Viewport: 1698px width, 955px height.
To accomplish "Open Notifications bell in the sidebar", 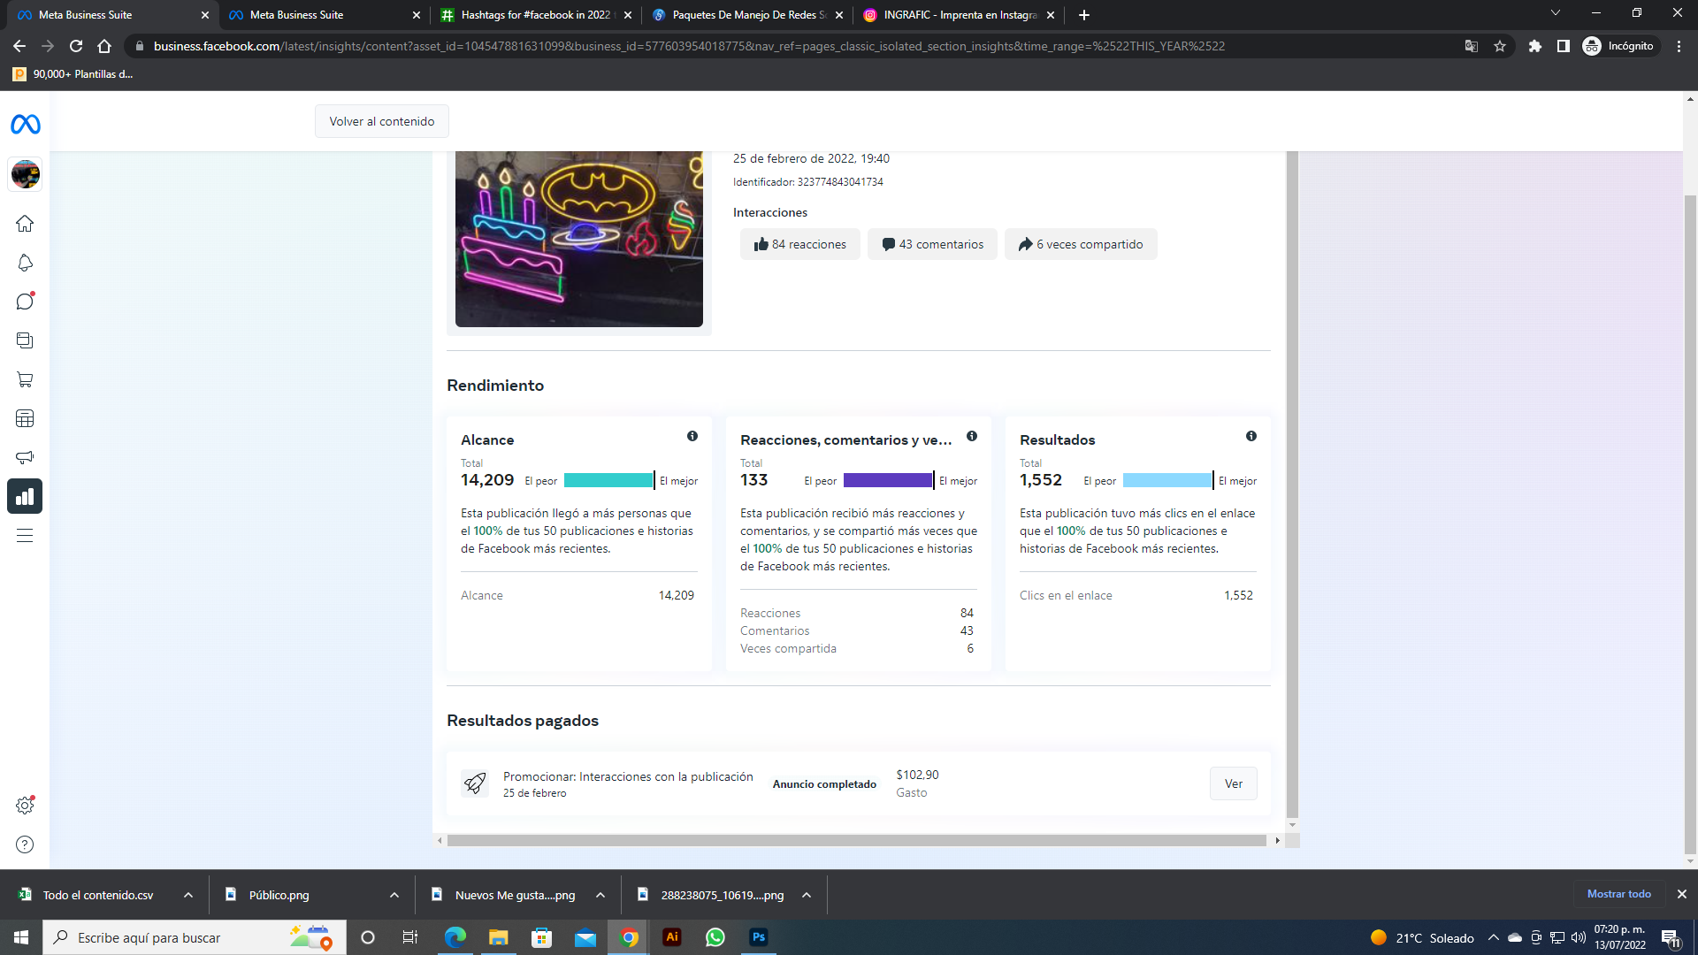I will 25,263.
